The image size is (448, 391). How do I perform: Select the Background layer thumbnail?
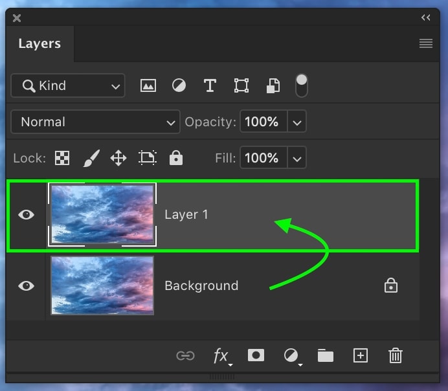pos(102,285)
